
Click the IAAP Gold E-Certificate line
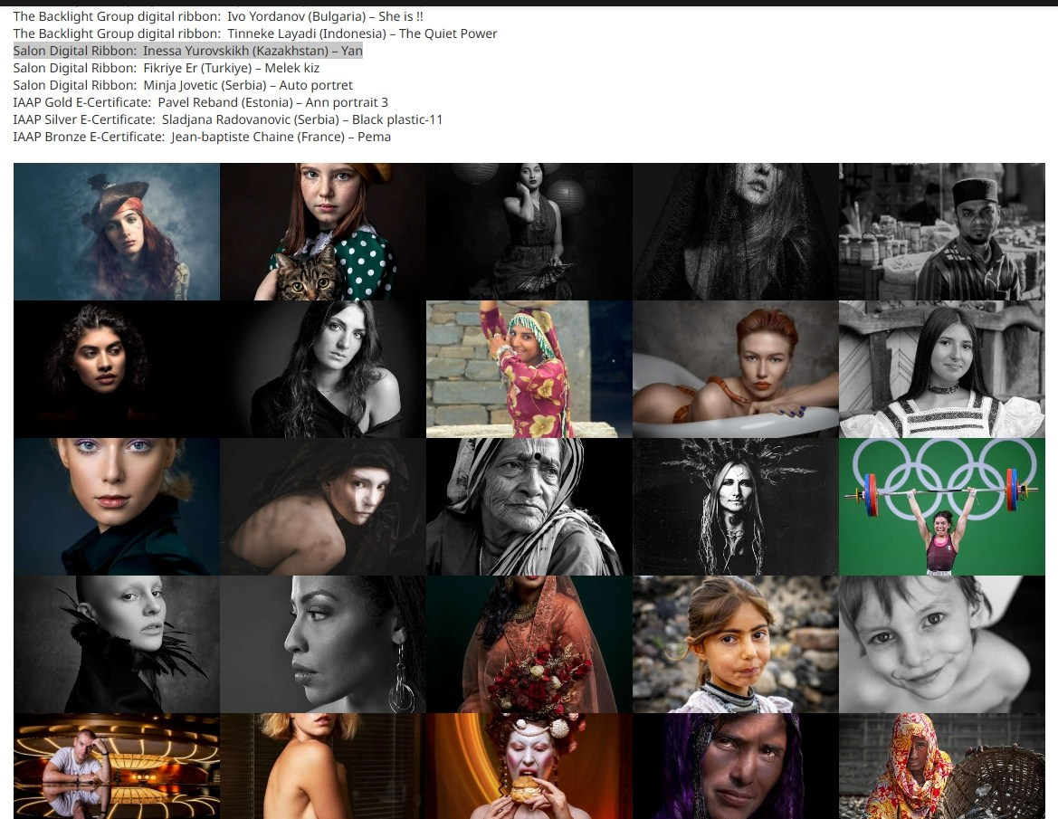coord(200,102)
